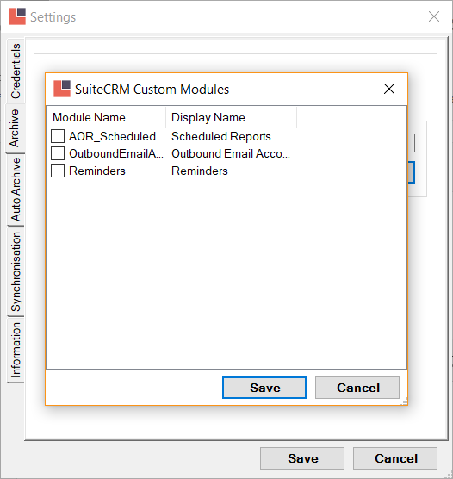The width and height of the screenshot is (453, 479).
Task: Close the SuiteCRM Custom Modules dialog
Action: (x=389, y=89)
